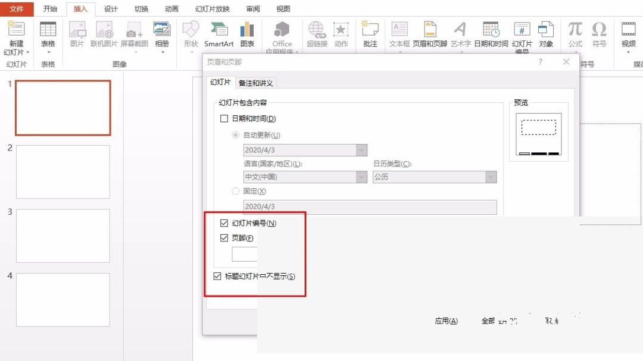The height and width of the screenshot is (361, 643).
Task: Open Office apps (Office 应用程序) icon
Action: [282, 30]
